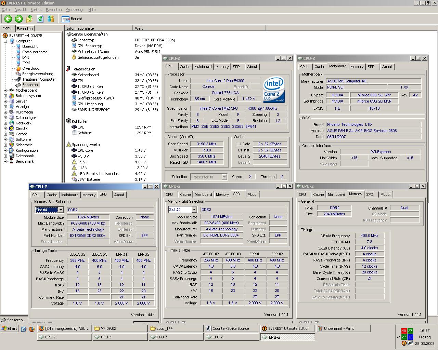Click the green Back arrow toolbar icon

point(8,19)
